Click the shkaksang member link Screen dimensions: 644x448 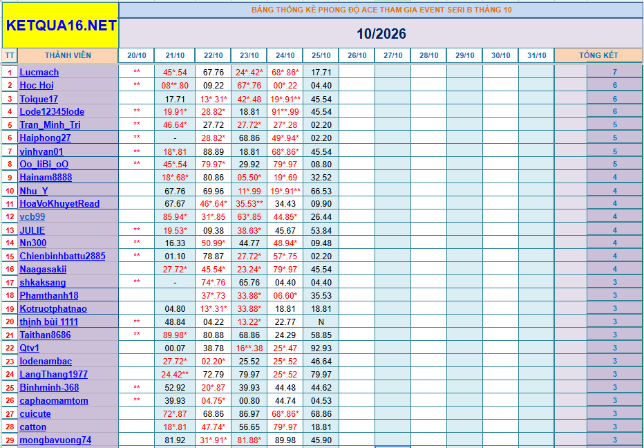(43, 283)
